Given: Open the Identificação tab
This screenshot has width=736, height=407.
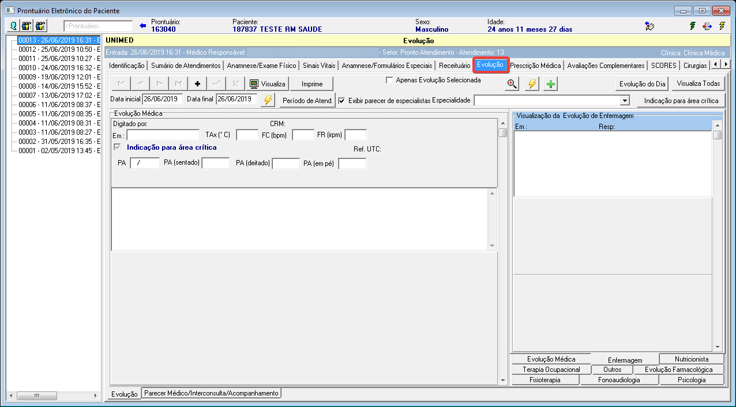Looking at the screenshot, I should pyautogui.click(x=127, y=66).
